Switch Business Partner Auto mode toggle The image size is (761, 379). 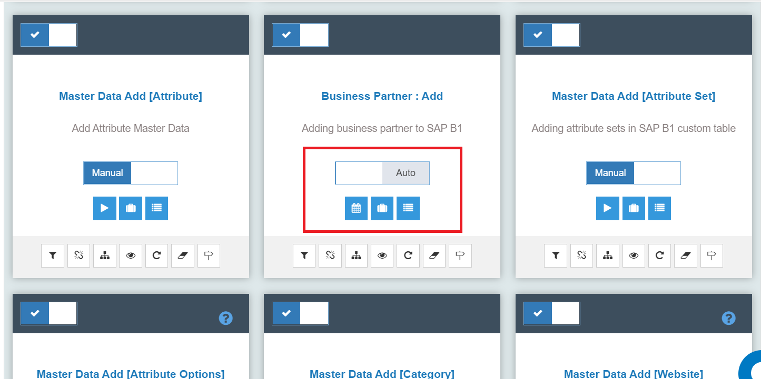[382, 173]
